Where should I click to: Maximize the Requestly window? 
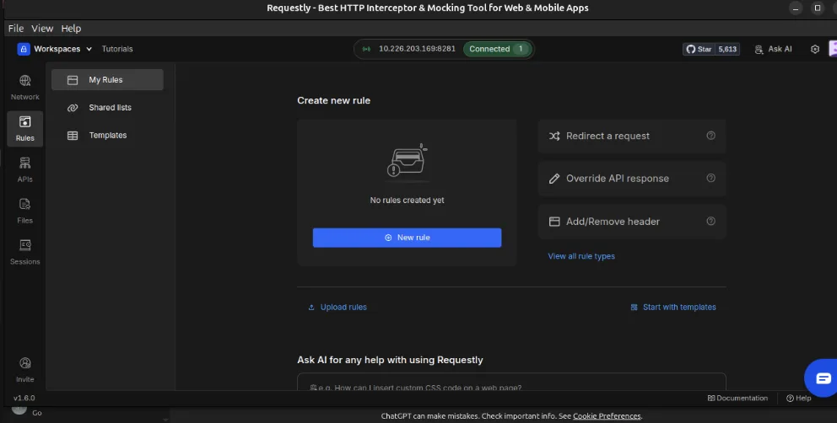[818, 8]
